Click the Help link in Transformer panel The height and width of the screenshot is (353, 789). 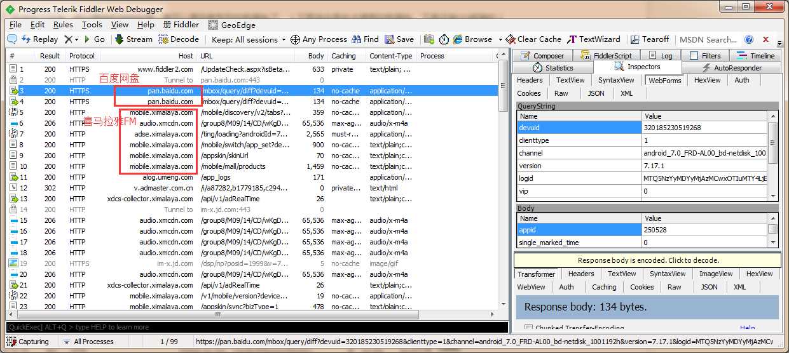pyautogui.click(x=748, y=328)
